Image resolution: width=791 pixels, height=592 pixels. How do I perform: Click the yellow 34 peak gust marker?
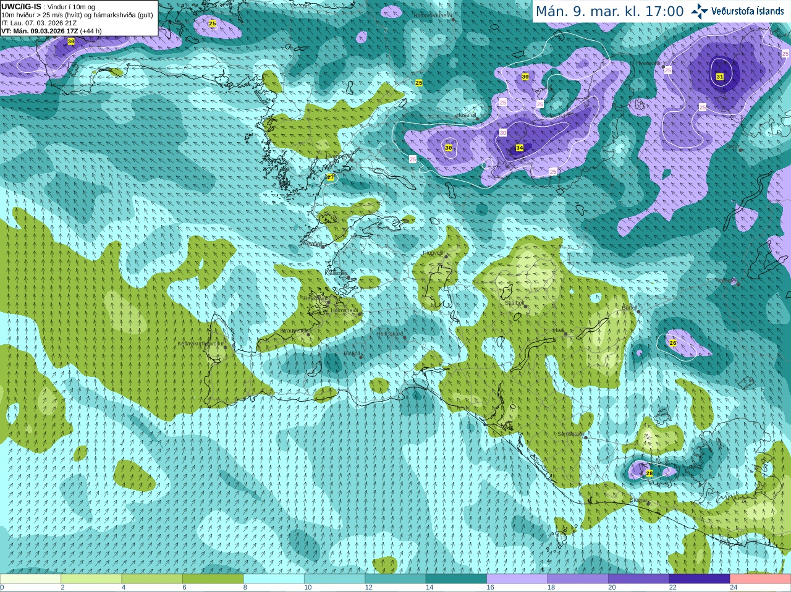[520, 148]
